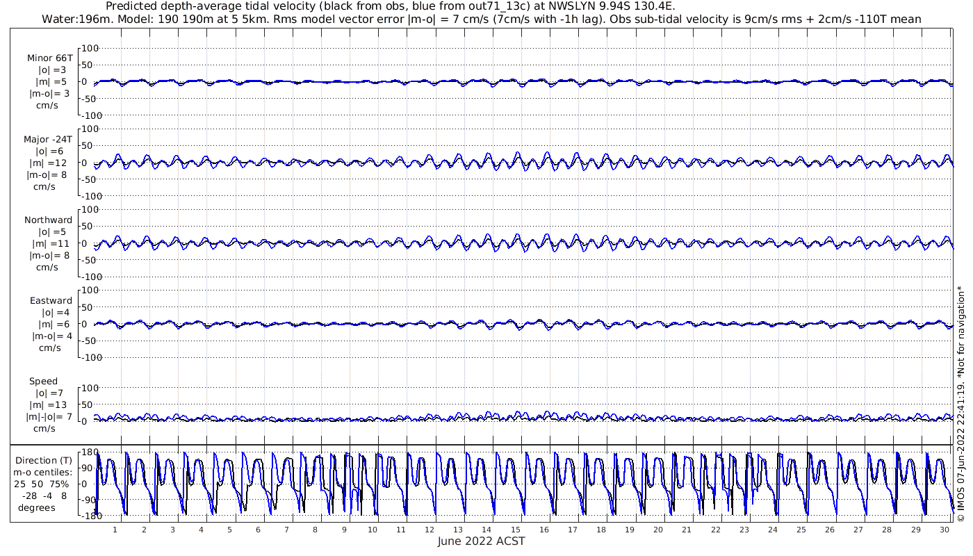
Task: Select the 'Northward' panel label
Action: [49, 220]
